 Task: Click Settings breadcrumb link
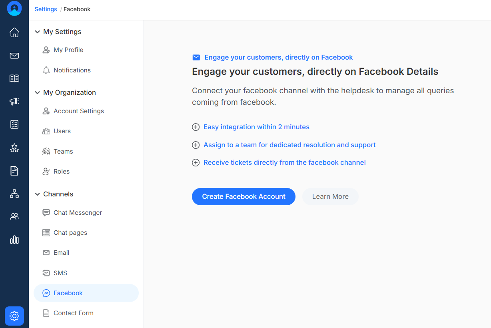pyautogui.click(x=46, y=9)
